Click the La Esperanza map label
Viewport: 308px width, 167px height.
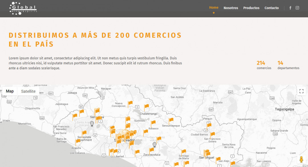click(207, 91)
